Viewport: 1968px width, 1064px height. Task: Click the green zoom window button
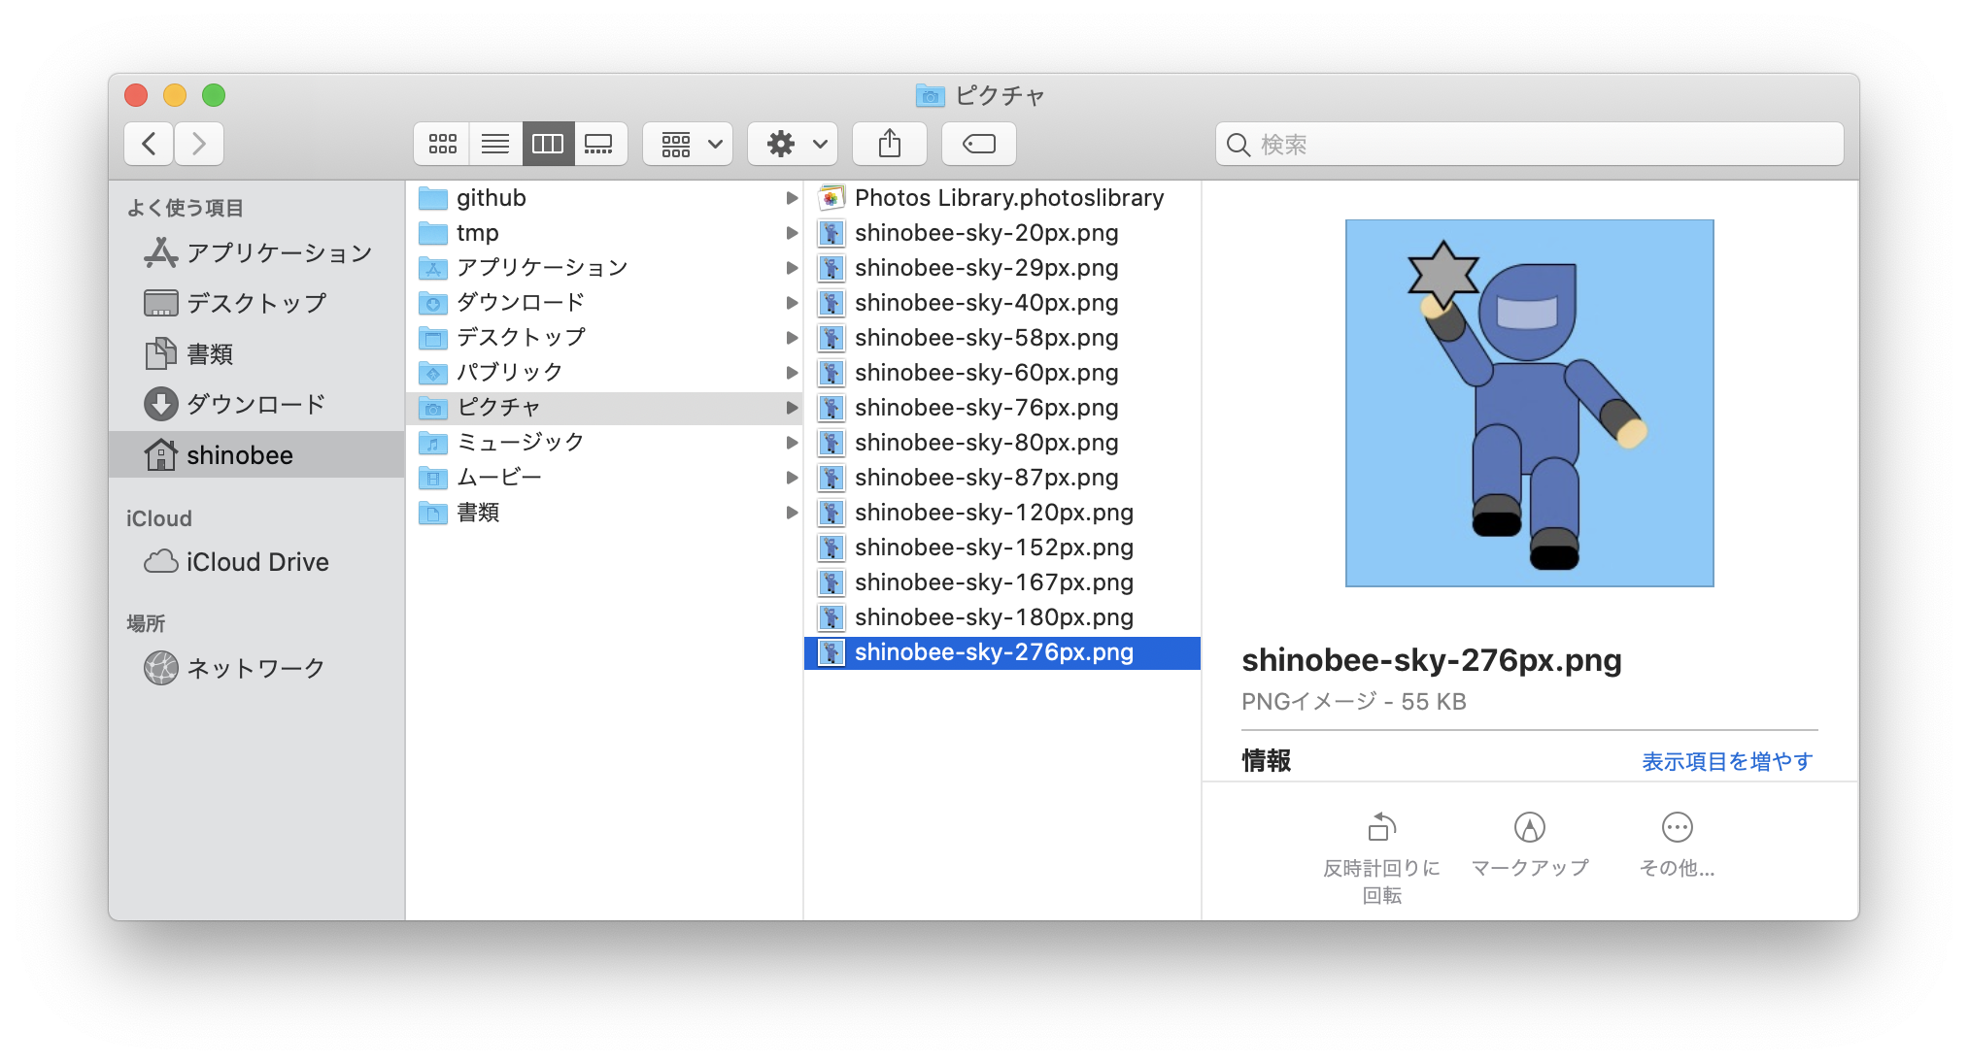pyautogui.click(x=214, y=95)
